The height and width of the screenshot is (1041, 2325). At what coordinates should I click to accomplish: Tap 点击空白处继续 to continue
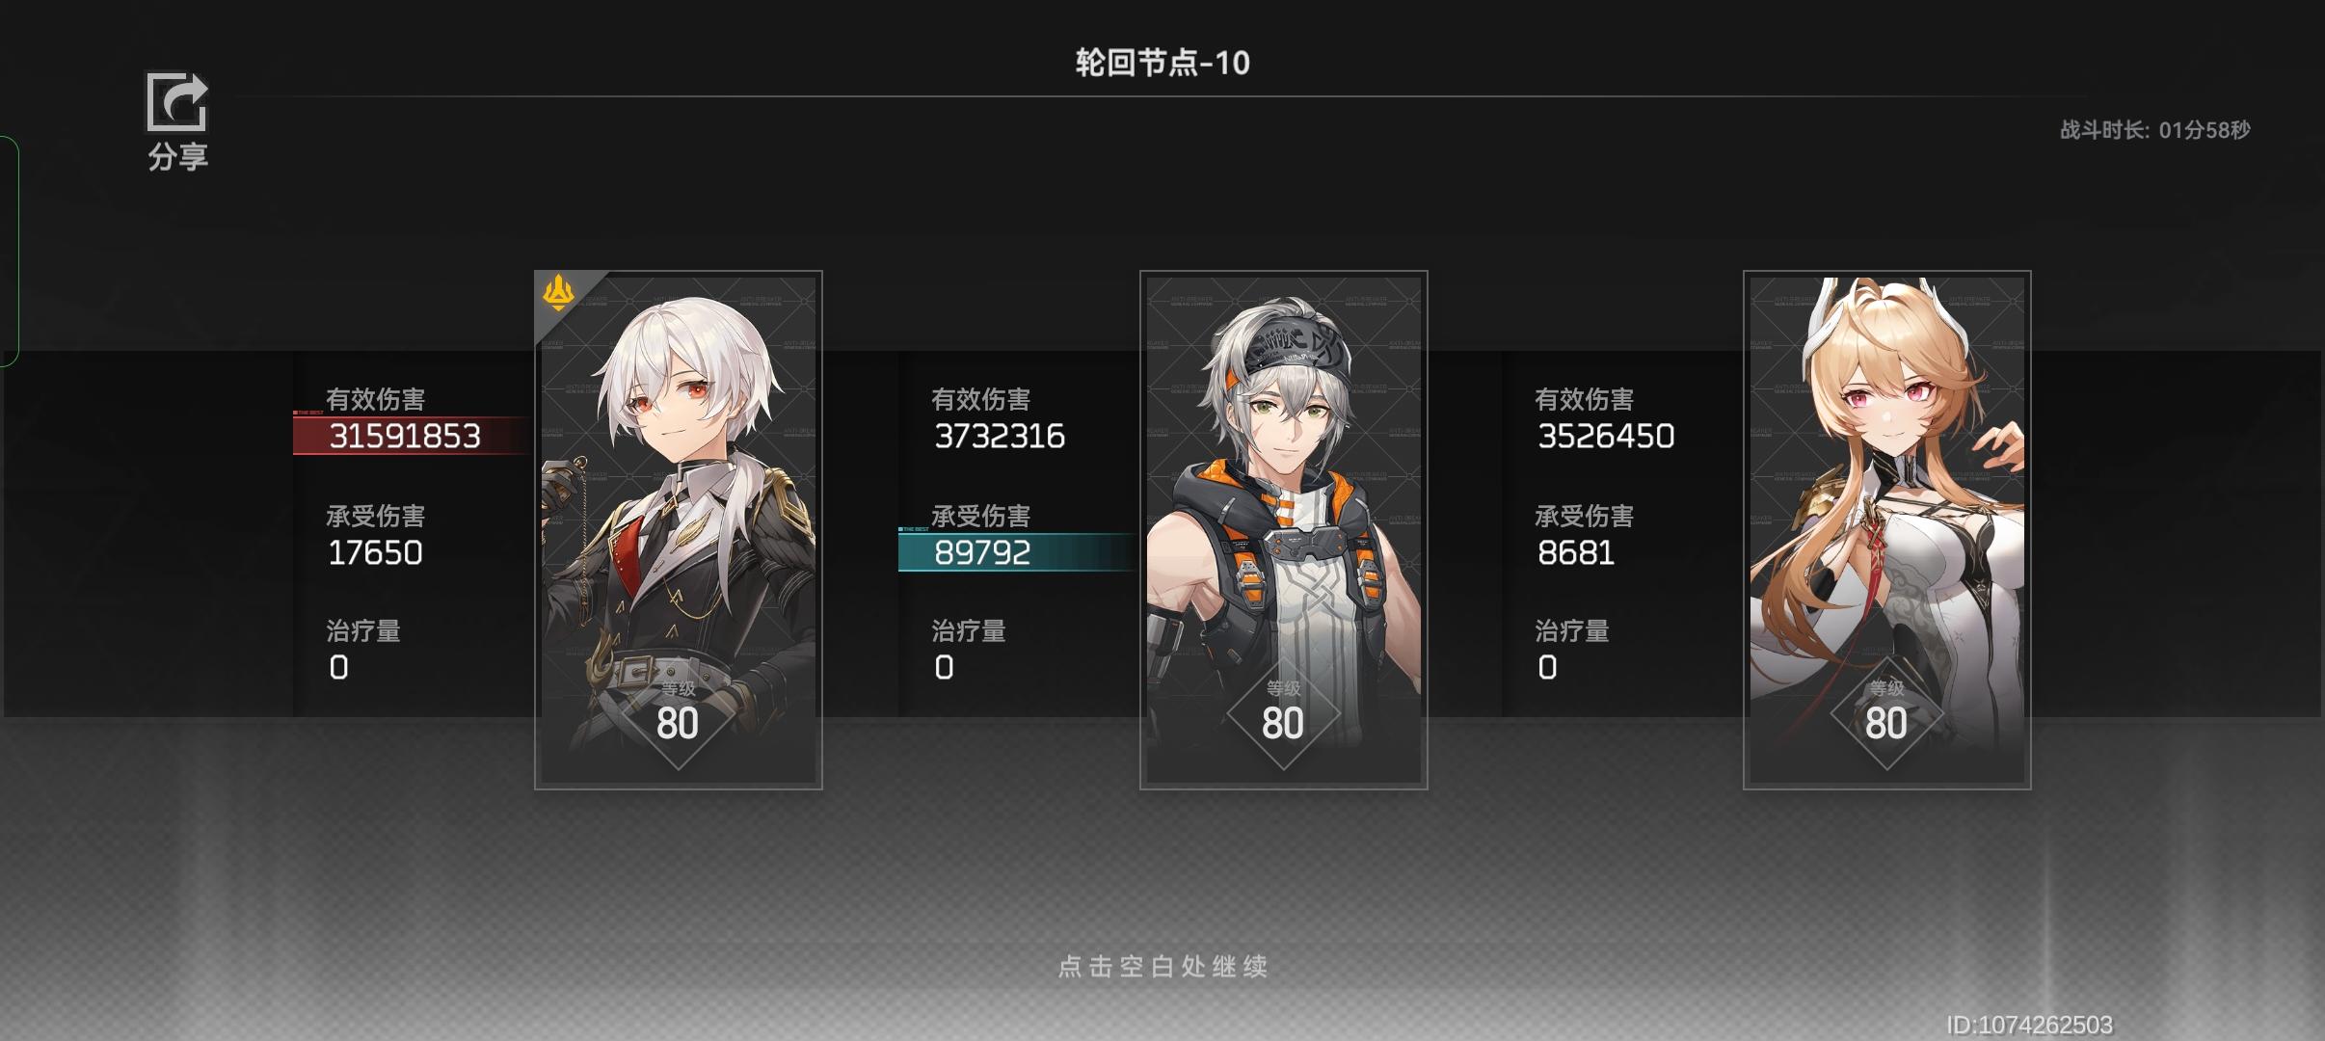point(1162,966)
